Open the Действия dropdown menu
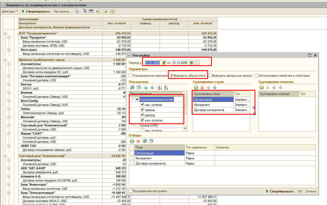327x205 pixels. 10,11
